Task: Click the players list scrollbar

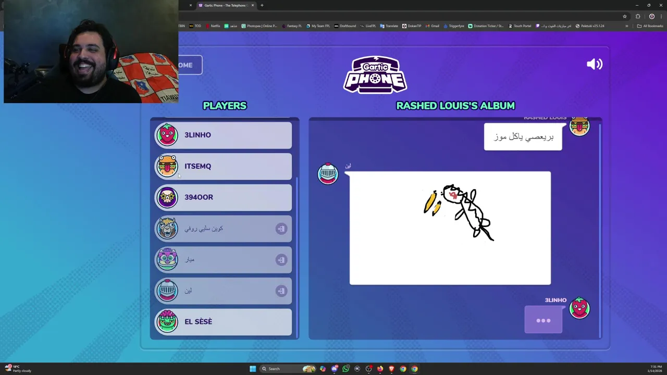Action: [297, 258]
